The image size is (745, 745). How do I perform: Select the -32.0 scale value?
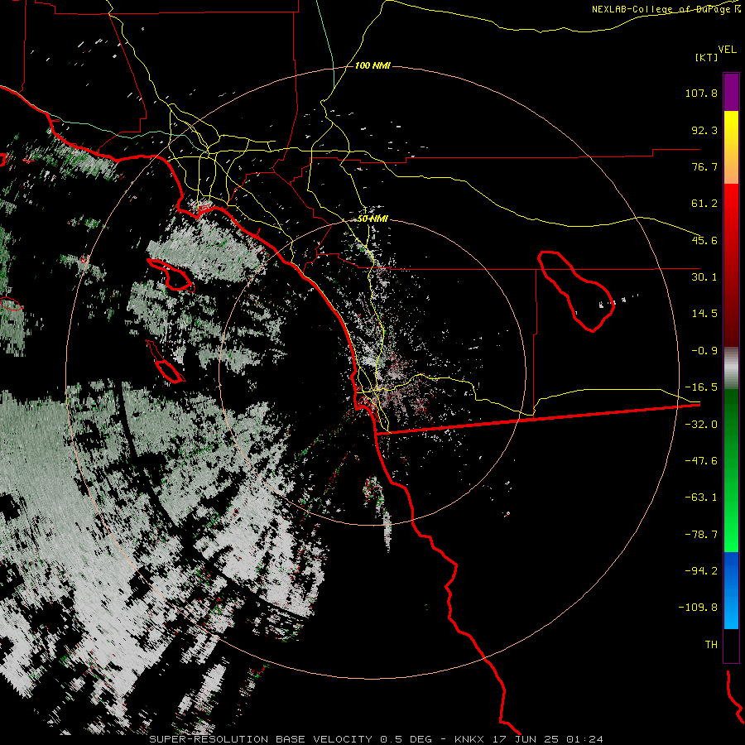[701, 425]
